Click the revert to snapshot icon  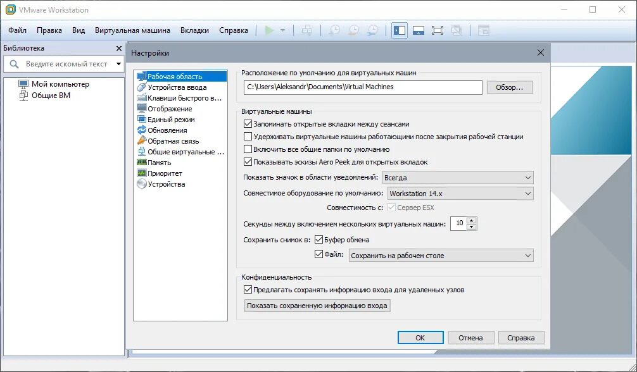(x=354, y=30)
